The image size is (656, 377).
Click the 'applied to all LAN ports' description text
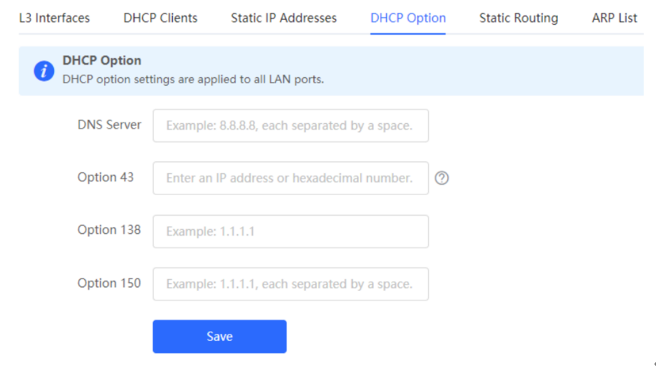pyautogui.click(x=261, y=79)
